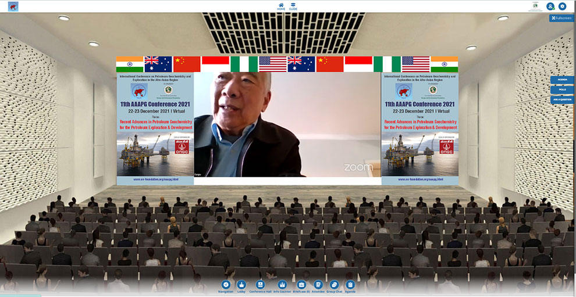The width and height of the screenshot is (576, 297).
Task: Open the user profile icon
Action: (550, 6)
